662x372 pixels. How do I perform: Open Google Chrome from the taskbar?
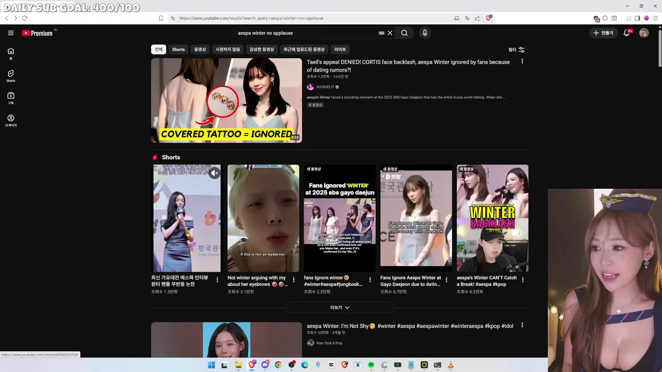click(278, 365)
